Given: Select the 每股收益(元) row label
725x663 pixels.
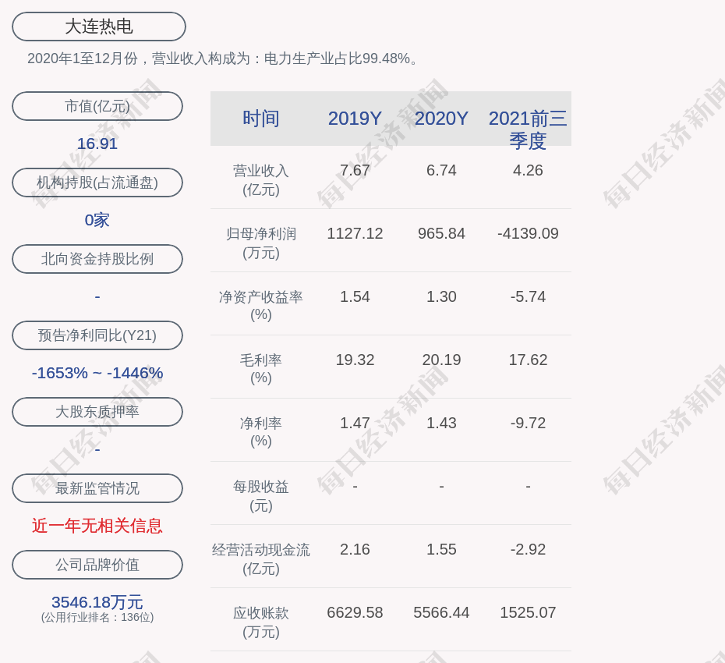Looking at the screenshot, I should (x=261, y=496).
